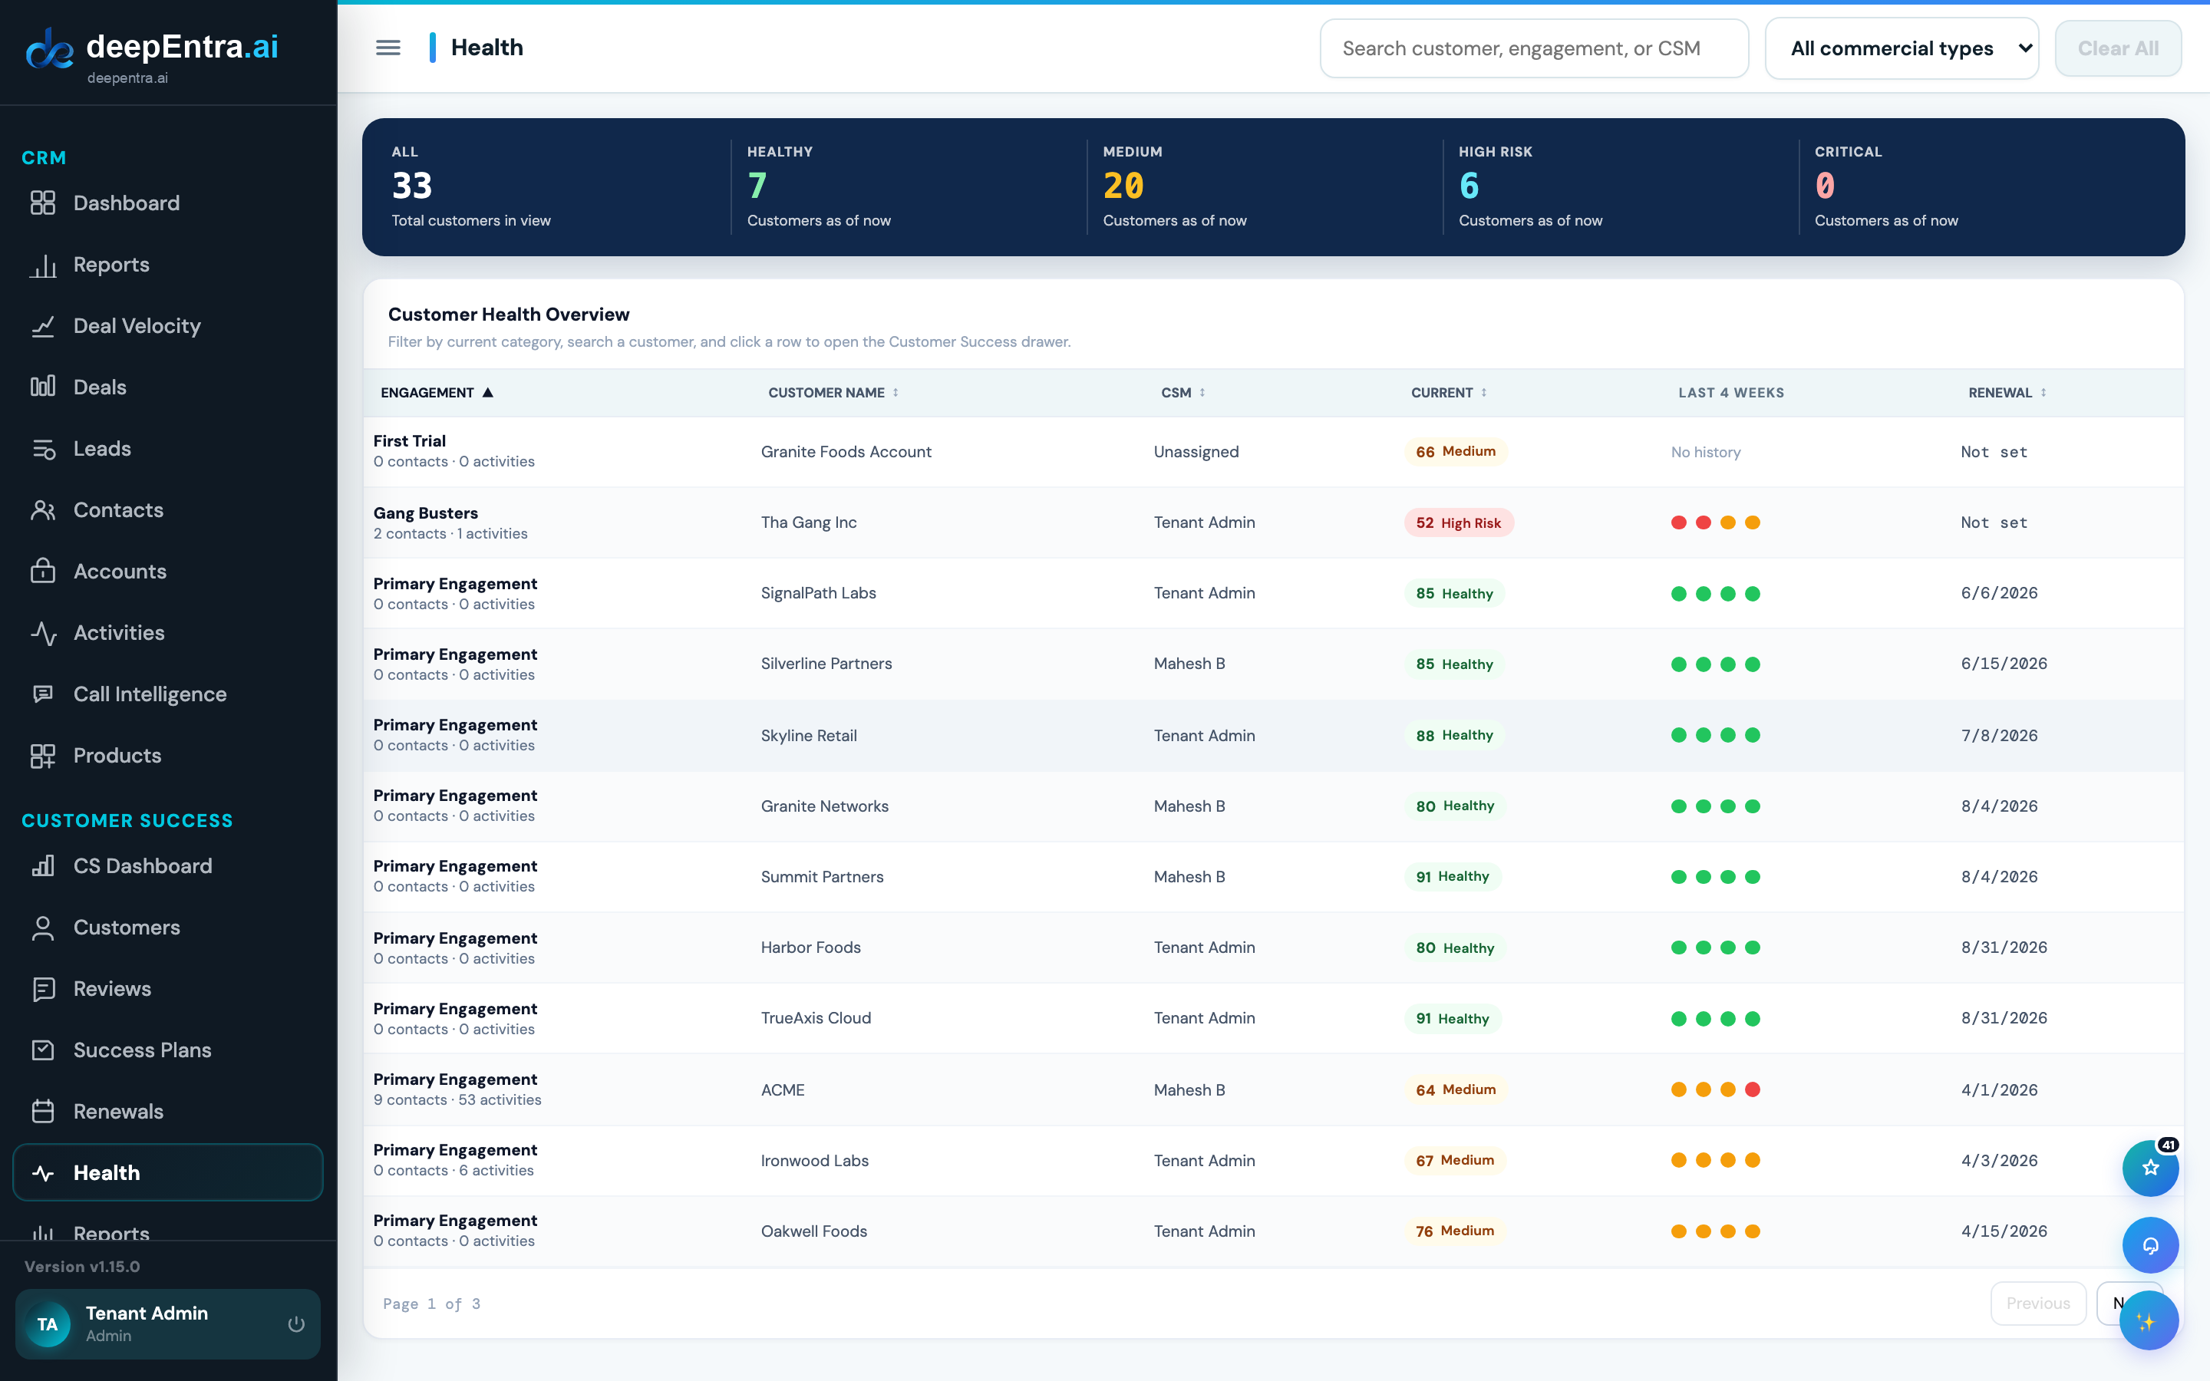This screenshot has height=1381, width=2210.
Task: Click the Dashboard grid icon in sidebar
Action: coord(43,203)
